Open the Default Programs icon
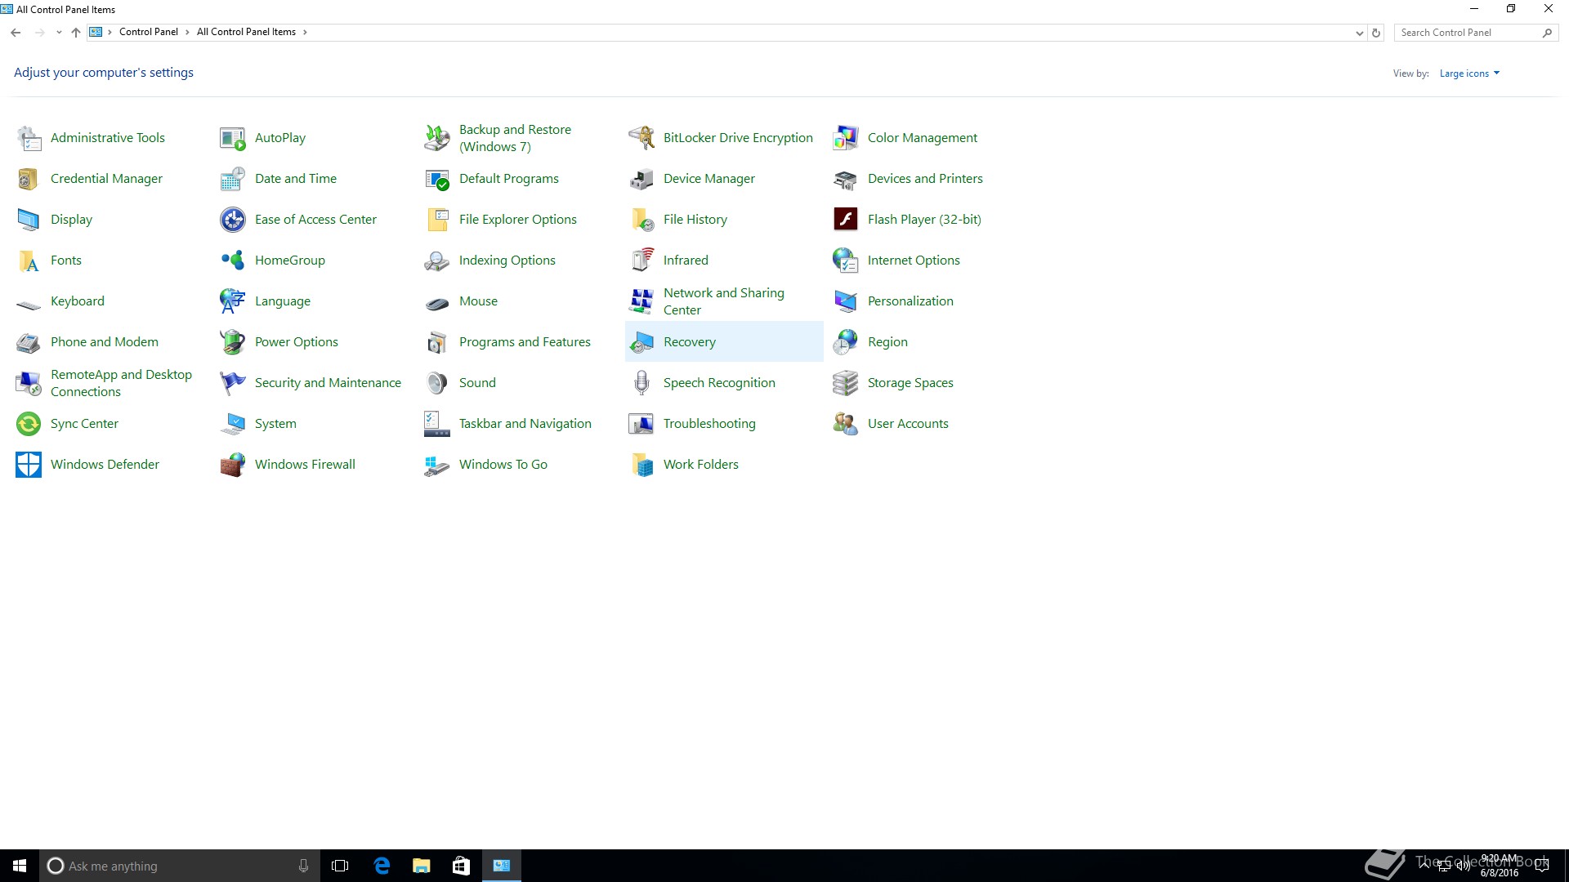1569x882 pixels. pos(437,179)
